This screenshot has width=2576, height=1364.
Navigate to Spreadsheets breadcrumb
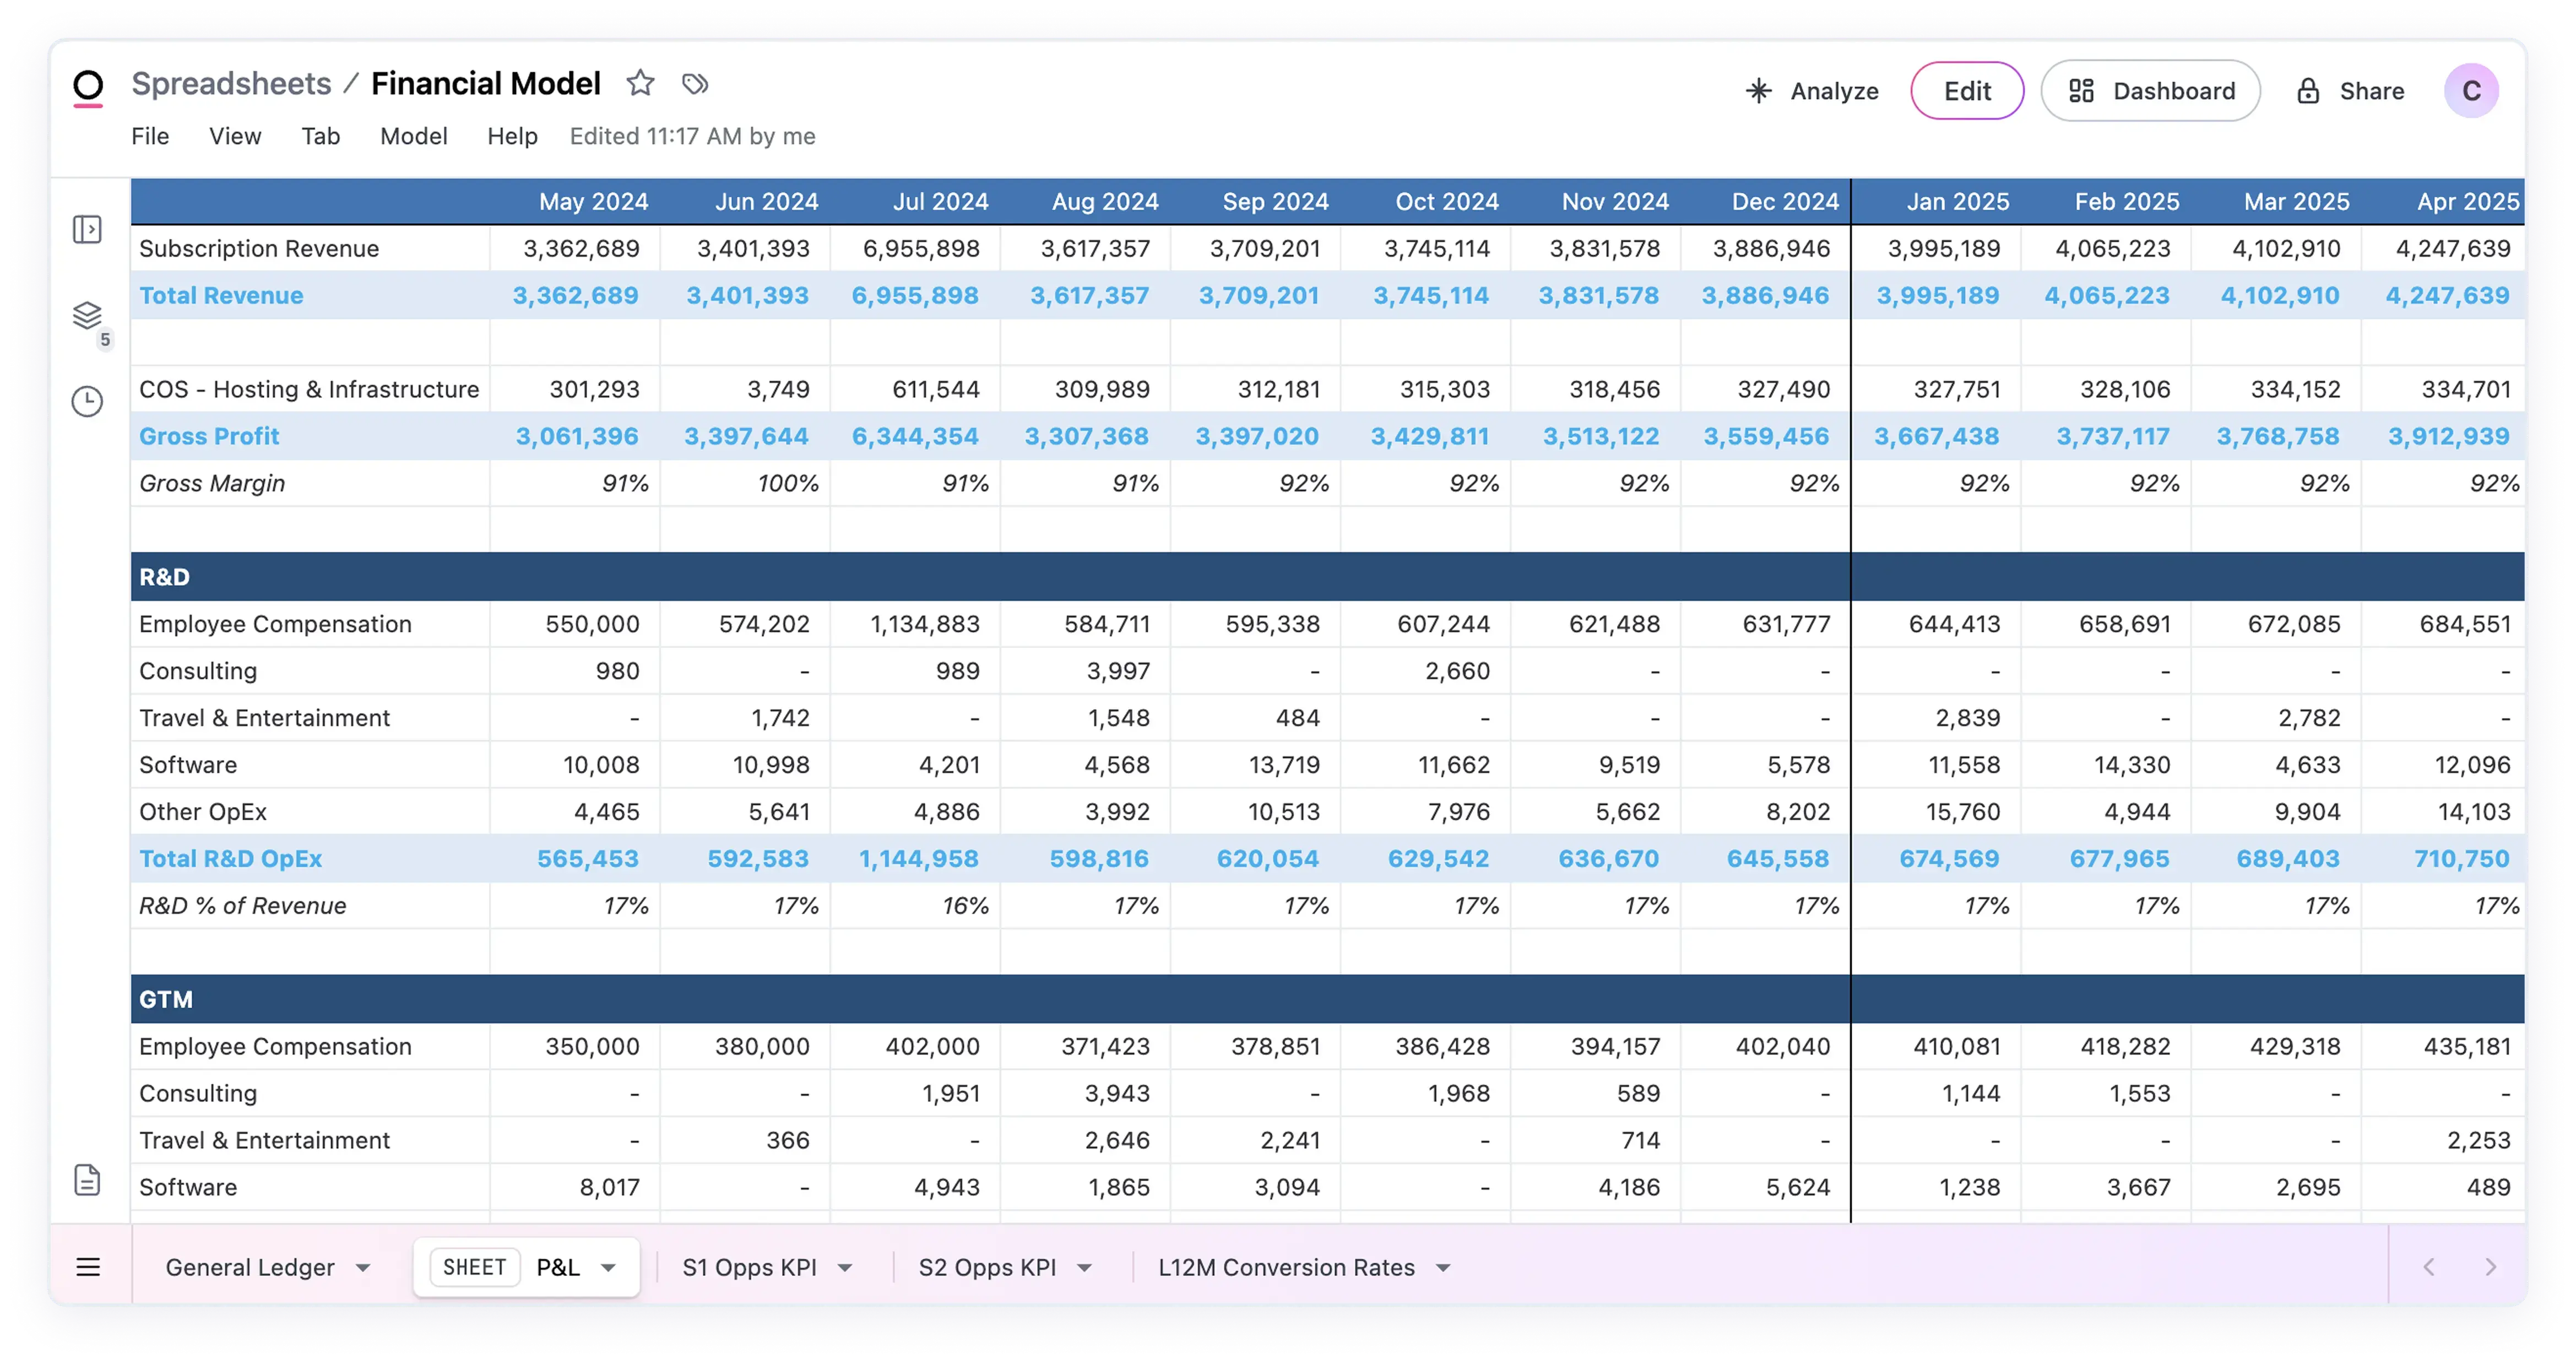(x=231, y=84)
